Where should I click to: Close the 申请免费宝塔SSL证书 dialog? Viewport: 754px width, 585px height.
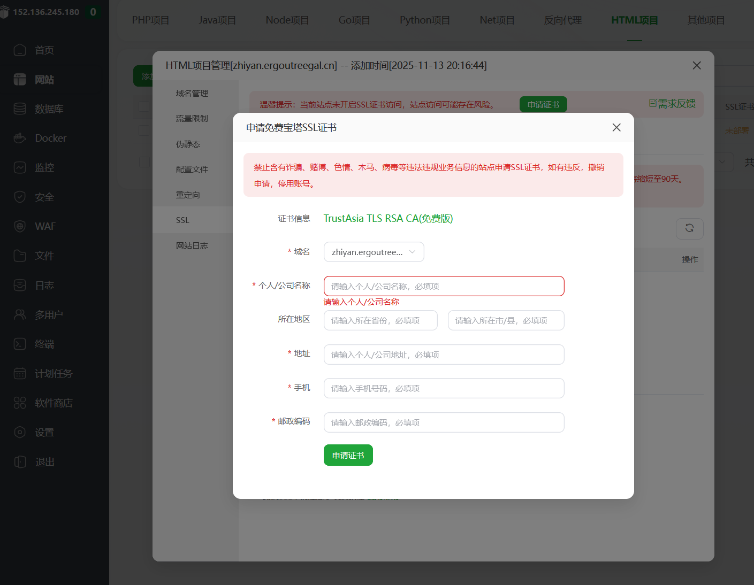point(616,127)
